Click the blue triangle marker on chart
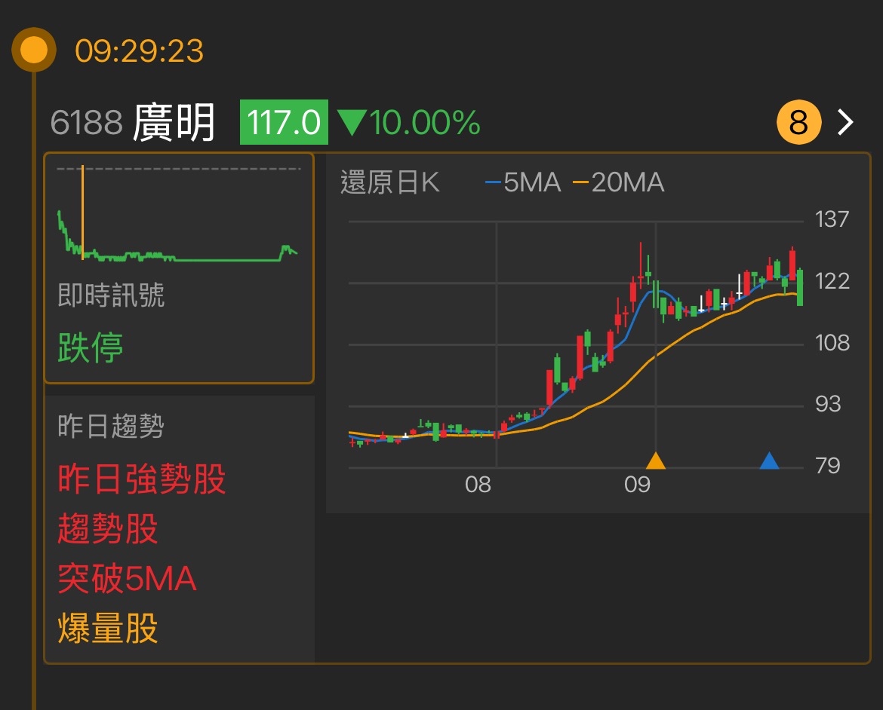This screenshot has height=710, width=883. (768, 461)
